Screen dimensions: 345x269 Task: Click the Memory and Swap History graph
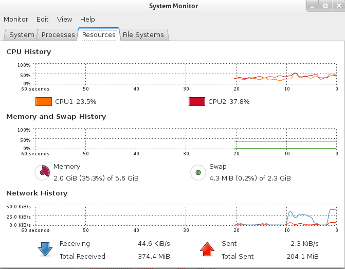click(186, 138)
